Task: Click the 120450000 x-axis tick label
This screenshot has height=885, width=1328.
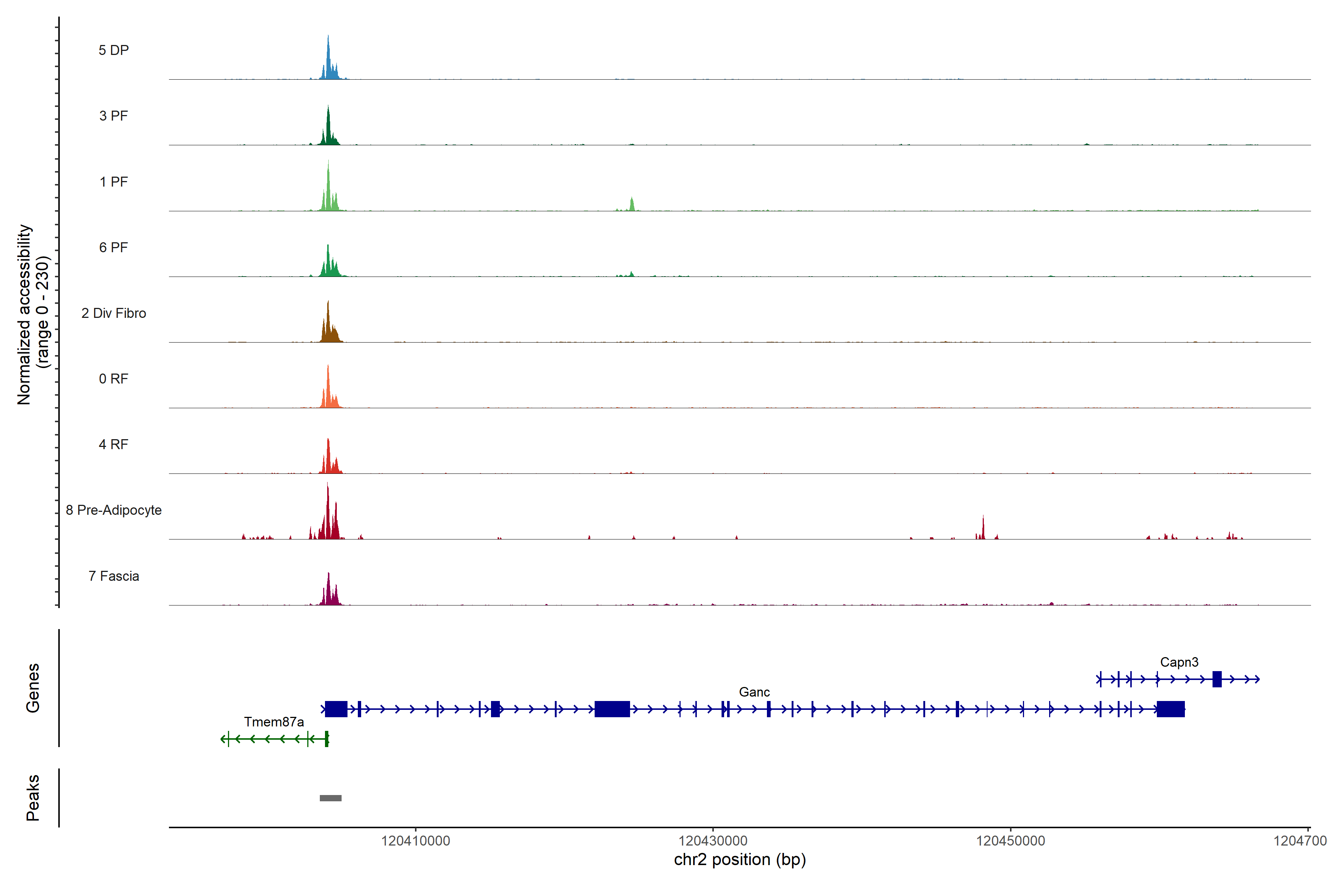Action: (1010, 841)
